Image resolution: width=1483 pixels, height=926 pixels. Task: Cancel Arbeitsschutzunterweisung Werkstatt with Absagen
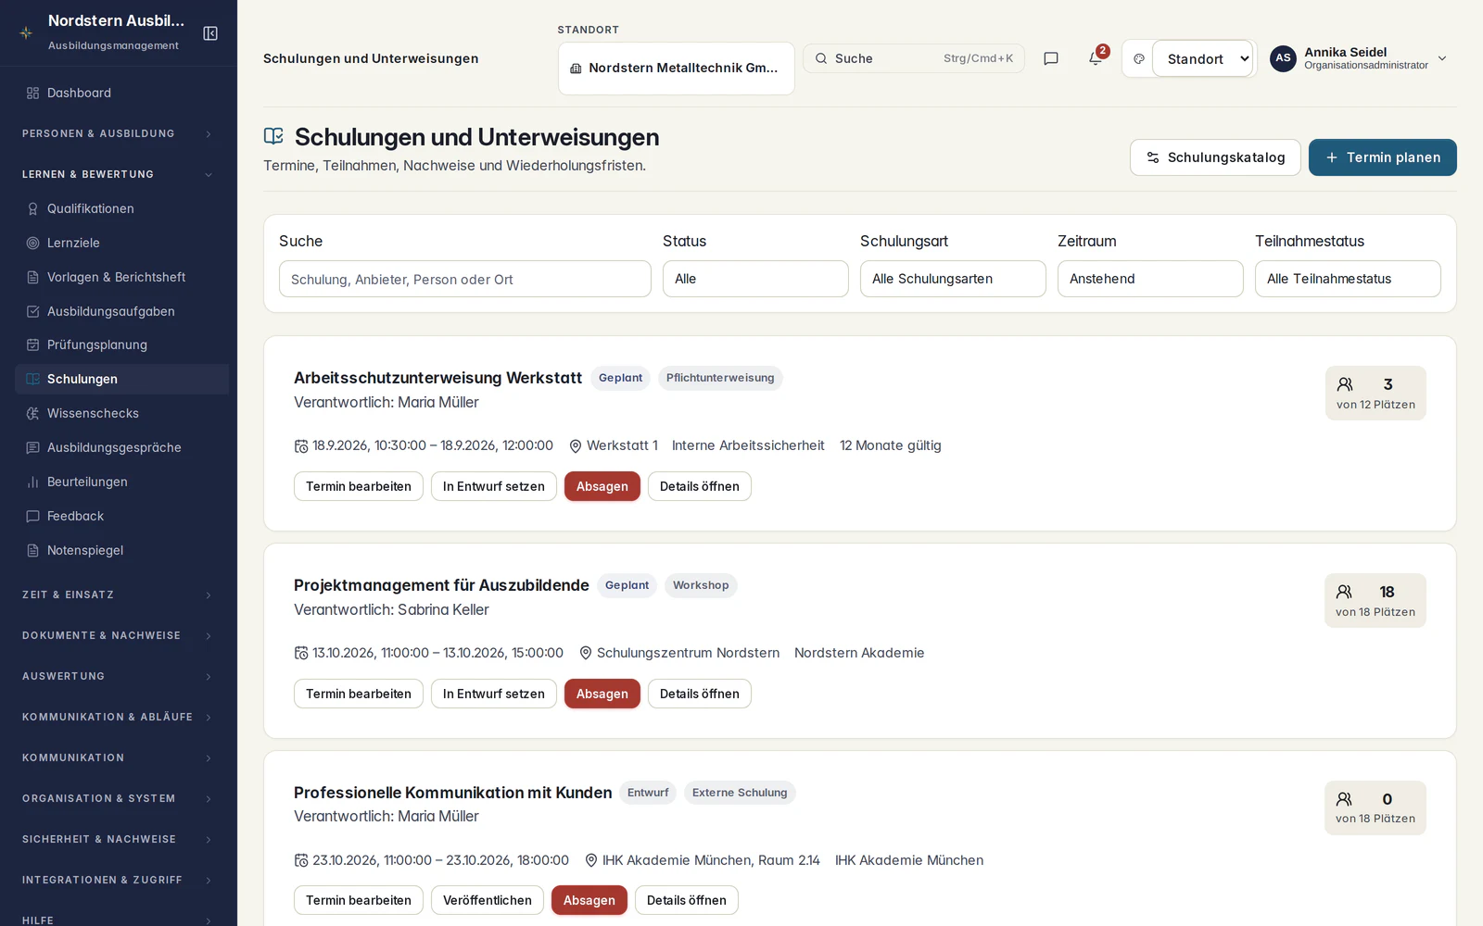(x=602, y=486)
